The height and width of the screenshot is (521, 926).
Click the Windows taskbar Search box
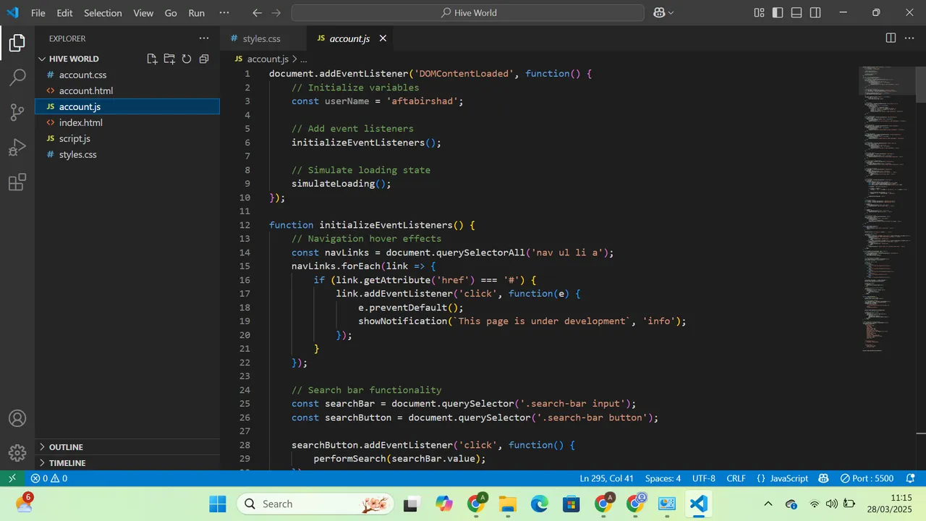(315, 504)
